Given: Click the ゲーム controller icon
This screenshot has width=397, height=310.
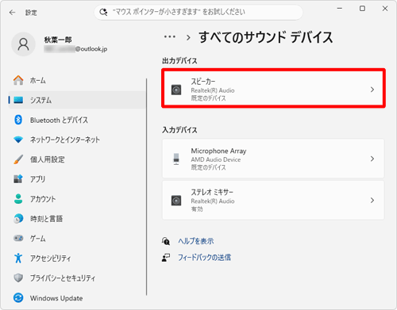Looking at the screenshot, I should tap(18, 238).
